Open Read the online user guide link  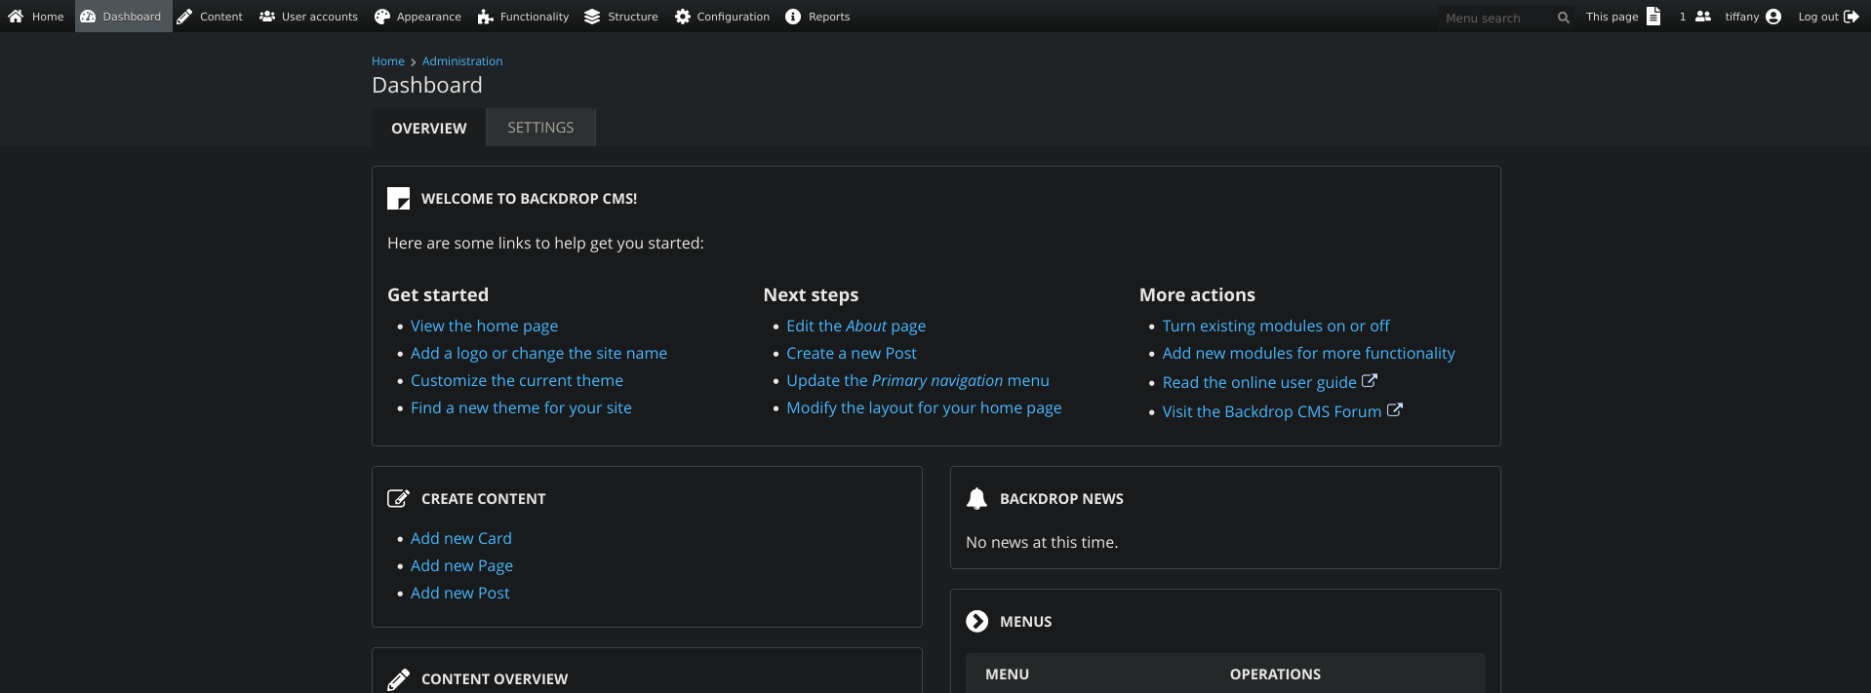pyautogui.click(x=1259, y=382)
